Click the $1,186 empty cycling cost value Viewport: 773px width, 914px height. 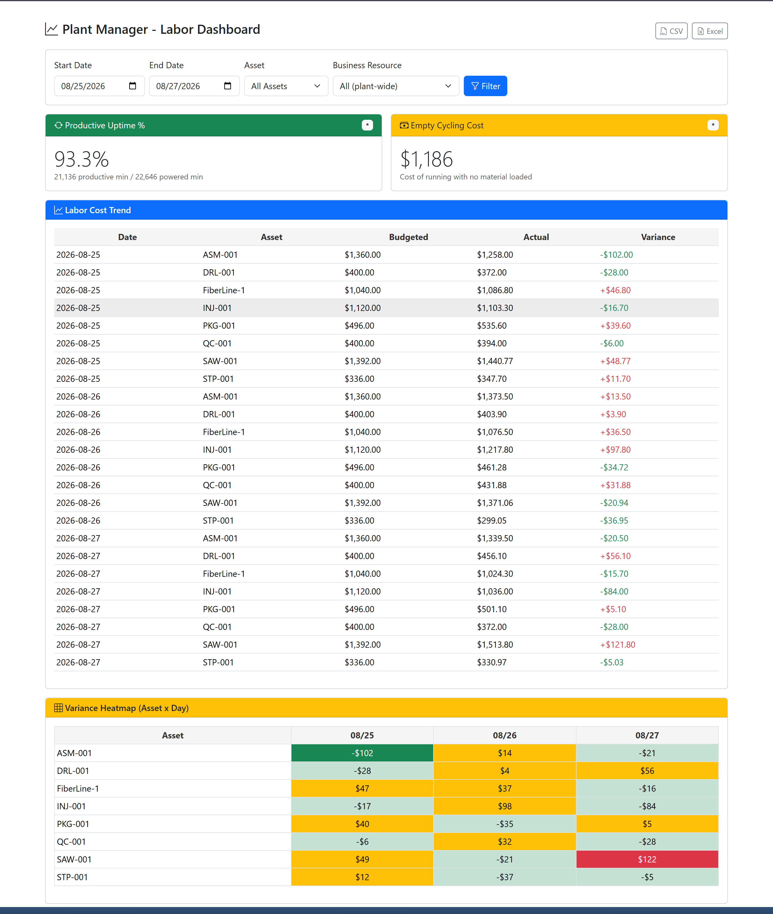(426, 159)
